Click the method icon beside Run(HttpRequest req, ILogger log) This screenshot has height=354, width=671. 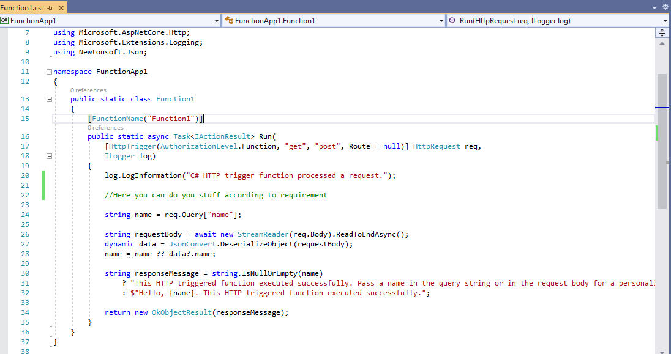point(453,20)
